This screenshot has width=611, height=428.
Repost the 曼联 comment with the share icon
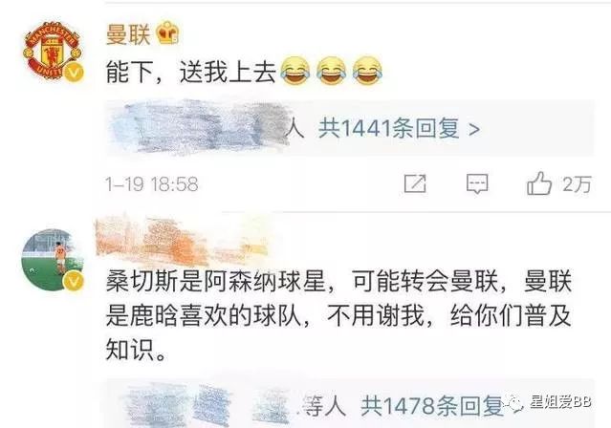(415, 183)
